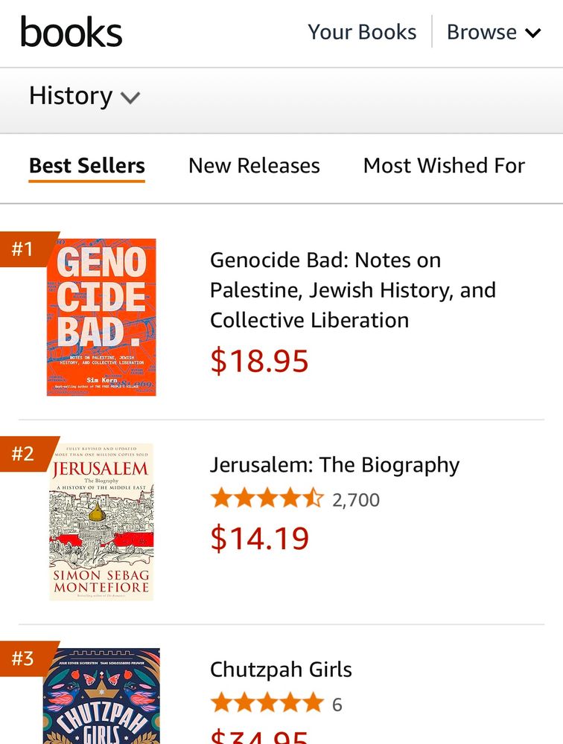Open Jerusalem: The Biography cover image
Image resolution: width=563 pixels, height=744 pixels.
click(101, 522)
